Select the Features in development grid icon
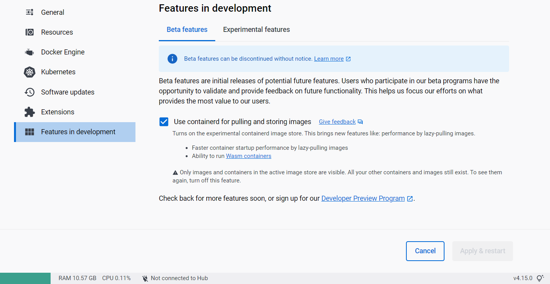This screenshot has height=284, width=550. pos(29,131)
